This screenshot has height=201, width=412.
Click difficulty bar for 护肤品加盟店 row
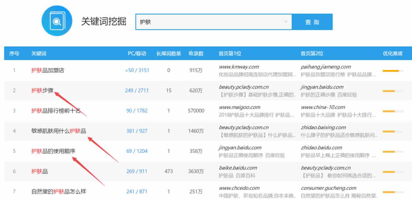point(393,71)
